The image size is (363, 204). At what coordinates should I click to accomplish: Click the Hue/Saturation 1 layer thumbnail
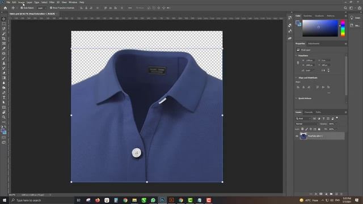coord(303,136)
